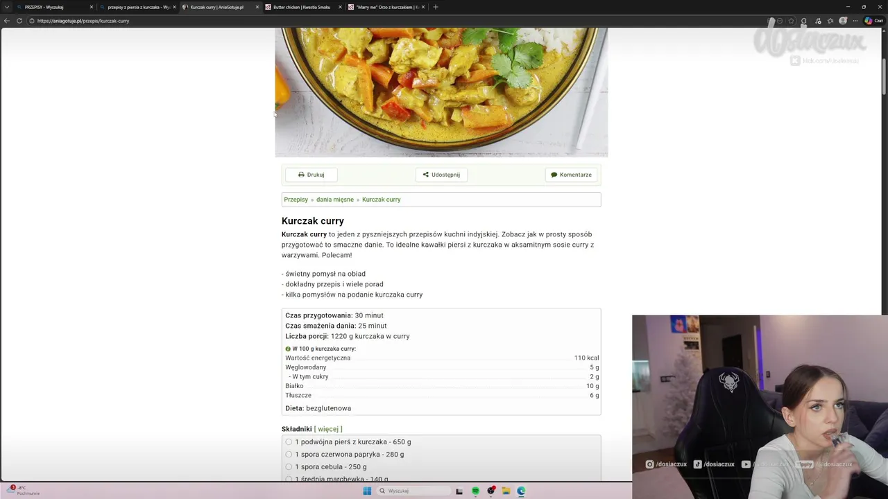Check ingredient 1 spora cebula
888x499 pixels.
(x=289, y=466)
